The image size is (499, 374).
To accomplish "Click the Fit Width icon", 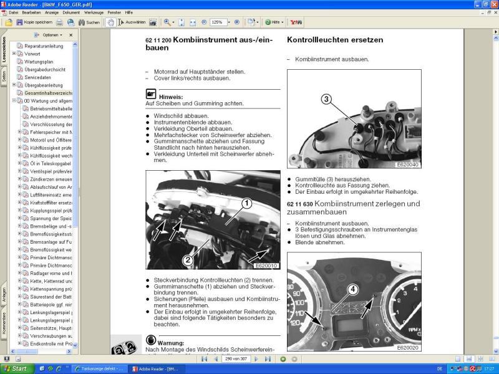I will pos(193,22).
